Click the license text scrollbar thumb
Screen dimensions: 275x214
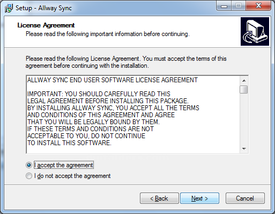tap(244, 89)
